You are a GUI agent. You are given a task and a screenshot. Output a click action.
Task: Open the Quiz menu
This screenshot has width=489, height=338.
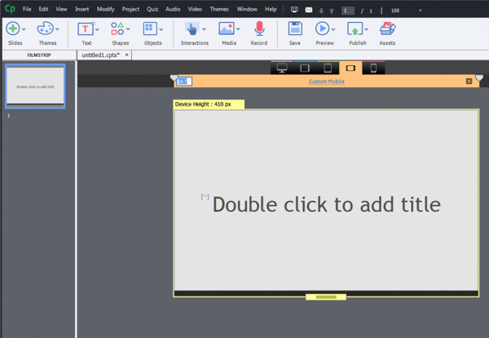click(152, 9)
